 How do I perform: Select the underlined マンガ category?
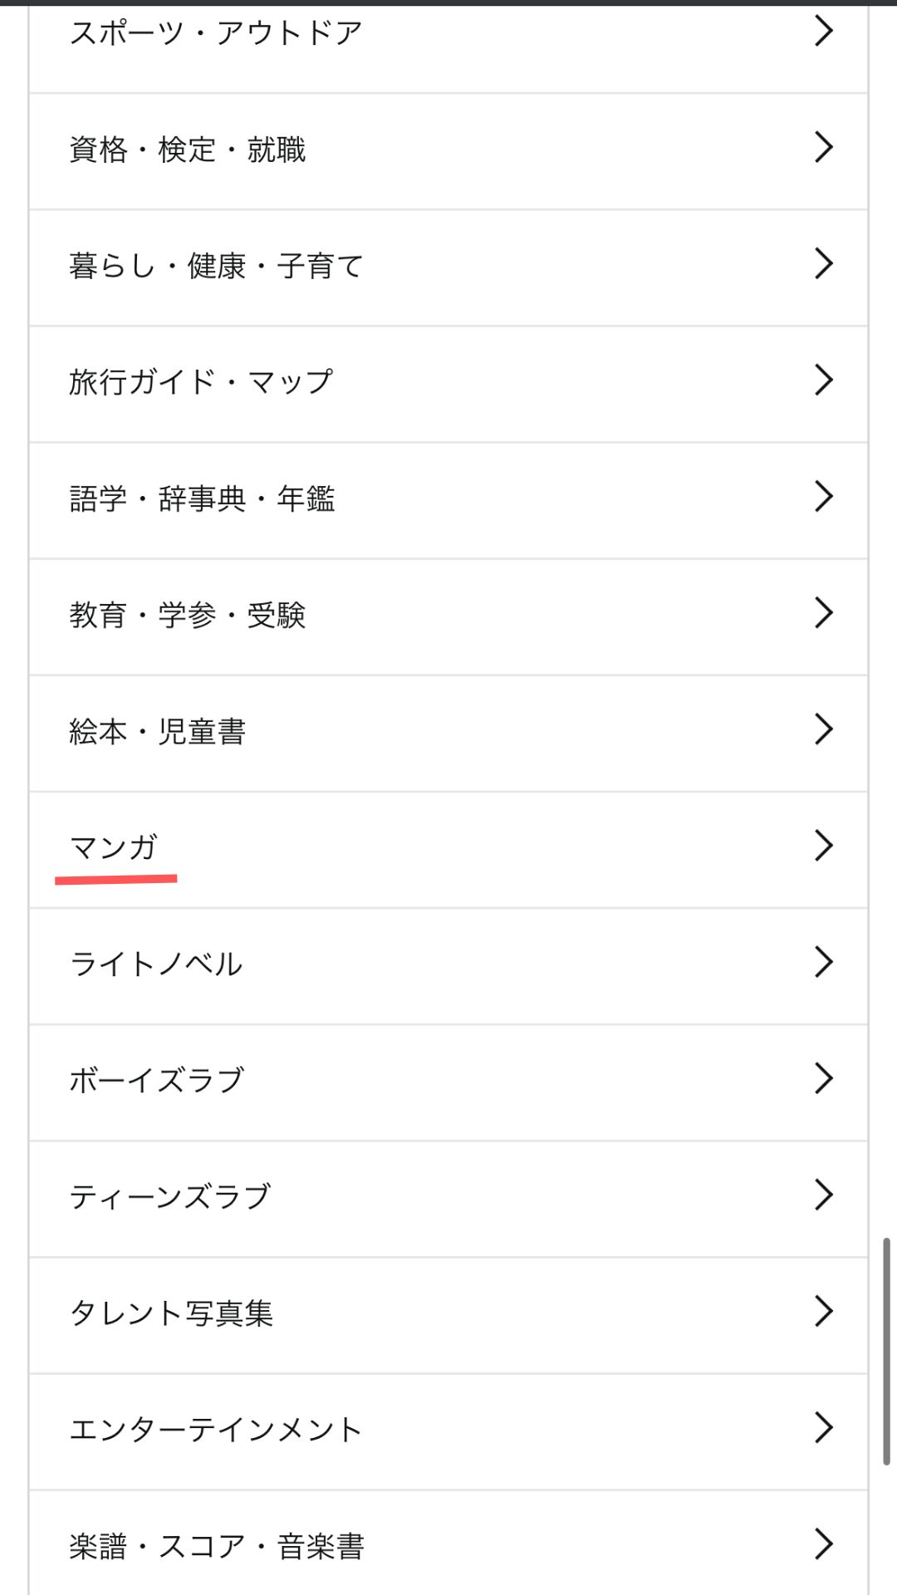click(x=448, y=849)
